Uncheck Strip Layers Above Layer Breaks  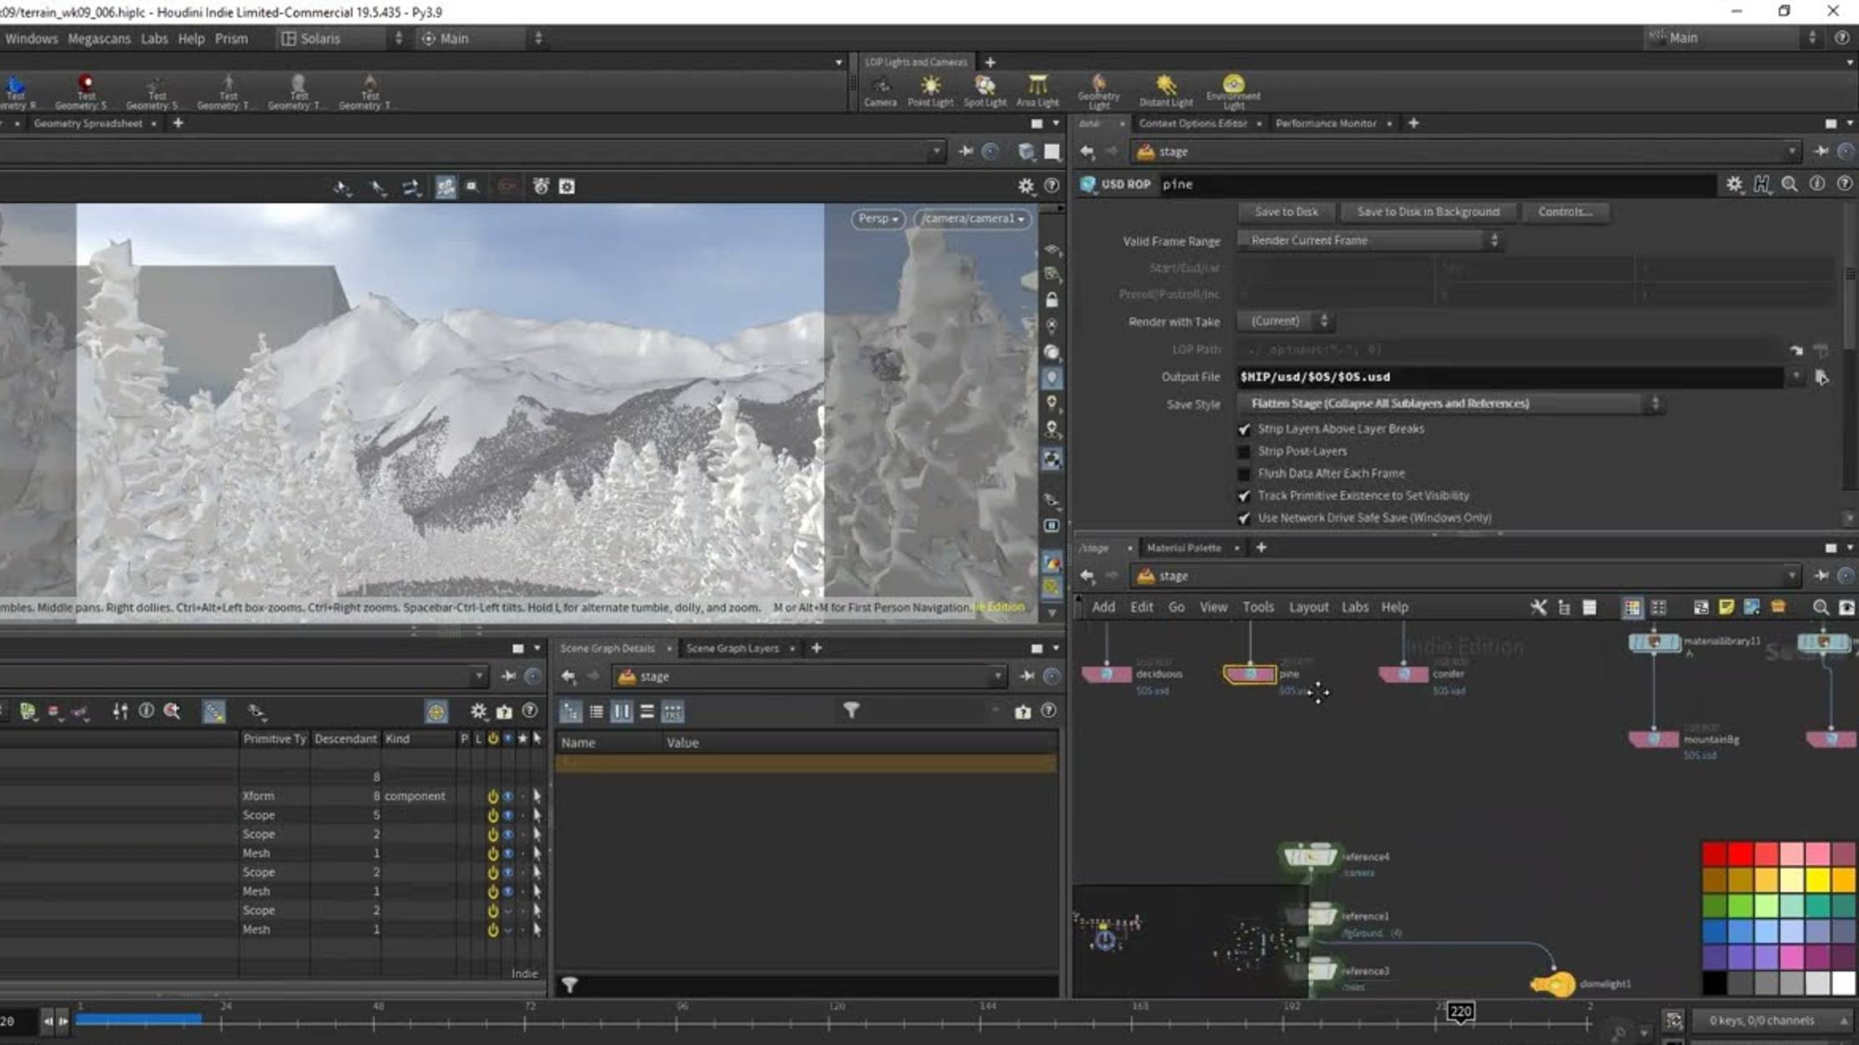(1244, 429)
